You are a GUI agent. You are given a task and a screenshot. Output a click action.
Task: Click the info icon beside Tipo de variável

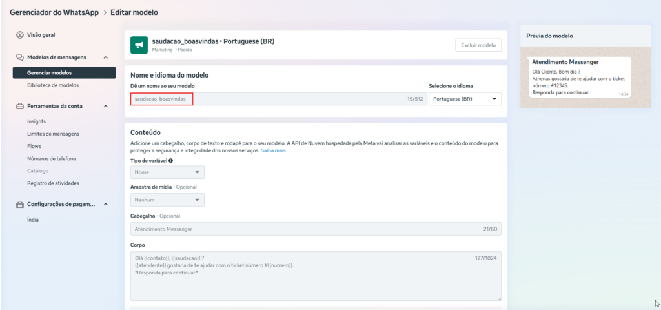(x=170, y=160)
